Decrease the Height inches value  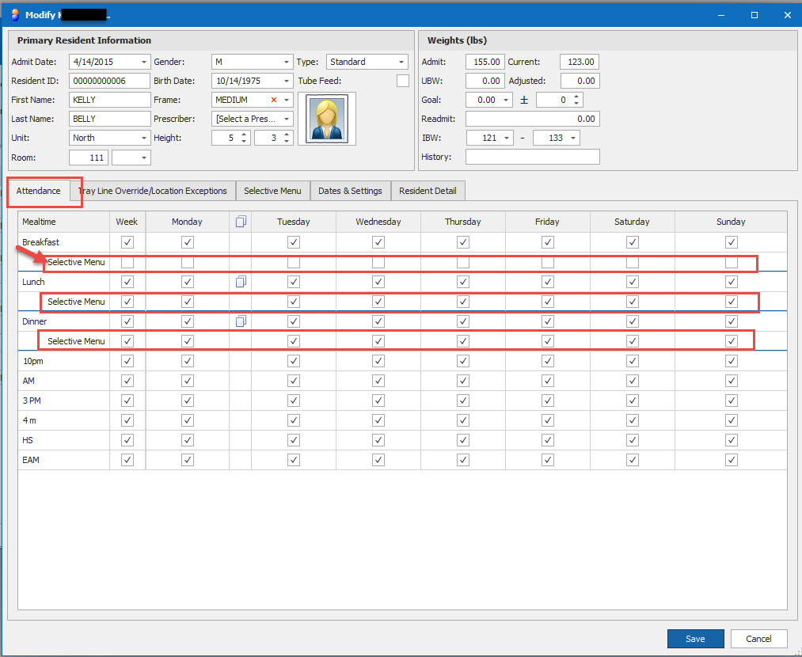pos(287,141)
